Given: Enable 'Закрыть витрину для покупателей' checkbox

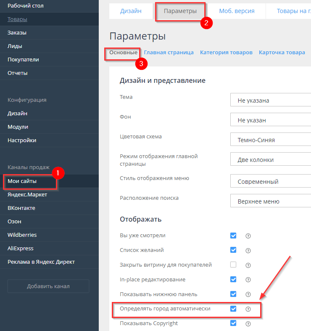Looking at the screenshot, I should coord(233,265).
